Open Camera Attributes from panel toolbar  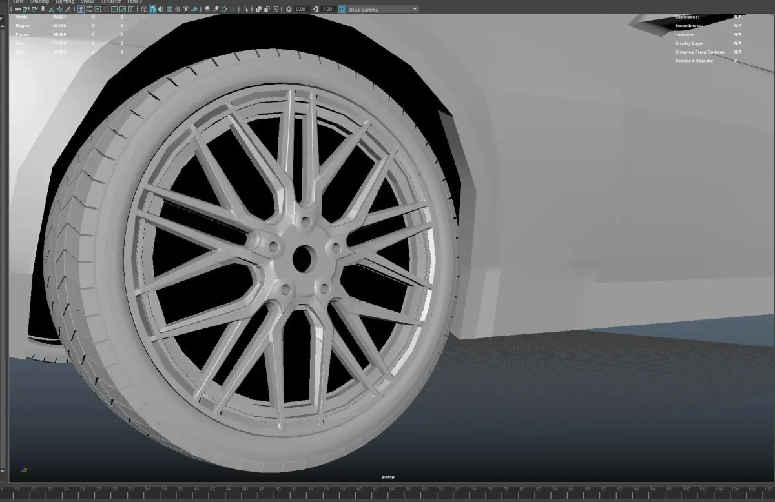click(34, 9)
